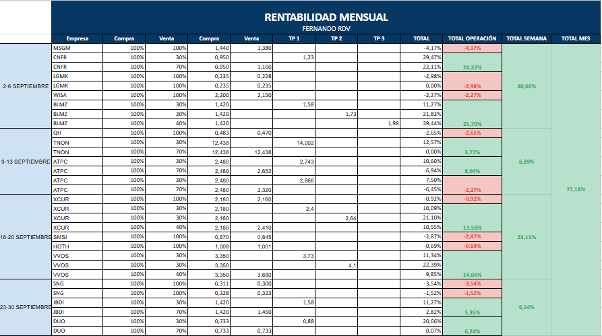Click the RENTABILIDAD MENSUAL title cell
The height and width of the screenshot is (336, 602).
point(326,17)
